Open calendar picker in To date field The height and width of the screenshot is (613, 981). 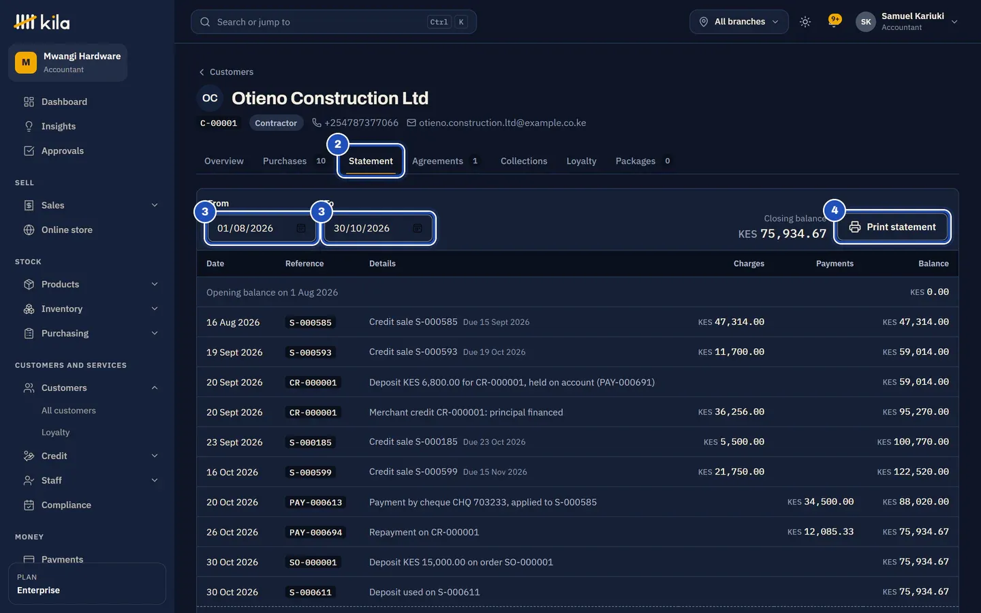[x=418, y=228]
